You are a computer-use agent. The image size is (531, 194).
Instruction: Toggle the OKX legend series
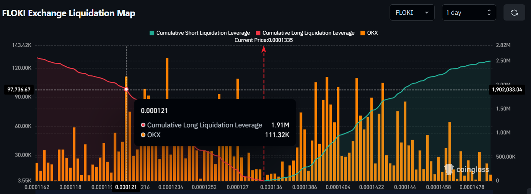369,33
